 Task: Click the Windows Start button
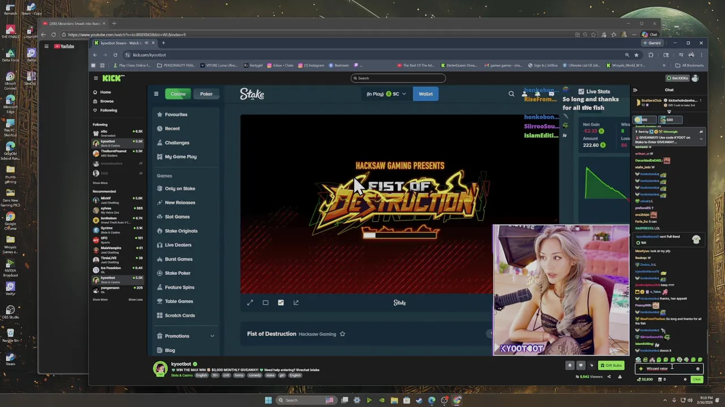268,400
